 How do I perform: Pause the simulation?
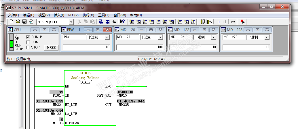[x=218, y=22]
